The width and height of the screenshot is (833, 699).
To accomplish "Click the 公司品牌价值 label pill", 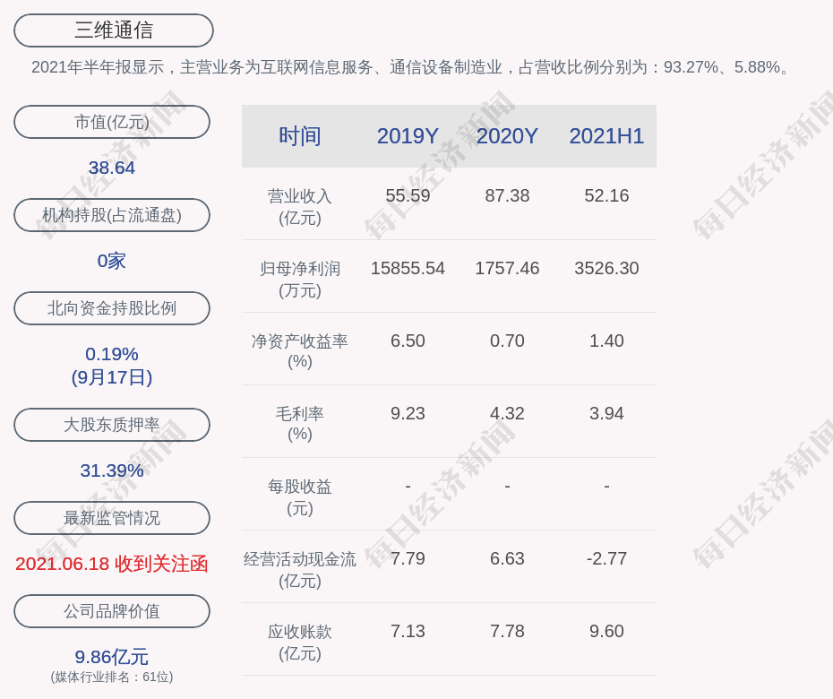I will (112, 611).
